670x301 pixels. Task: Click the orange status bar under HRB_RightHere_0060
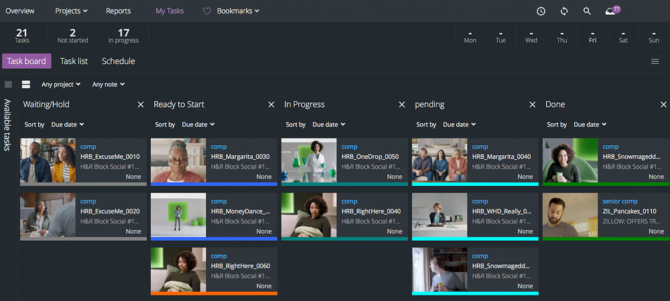tap(214, 293)
